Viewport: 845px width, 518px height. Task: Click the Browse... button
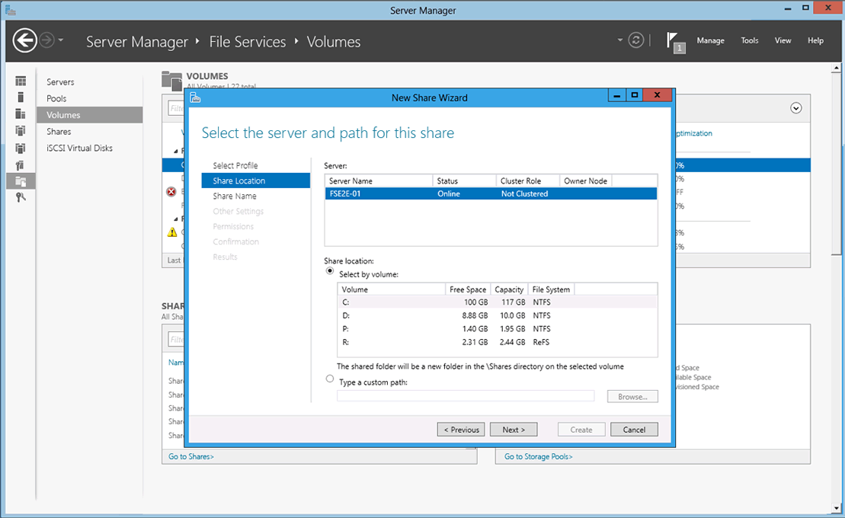click(x=632, y=397)
